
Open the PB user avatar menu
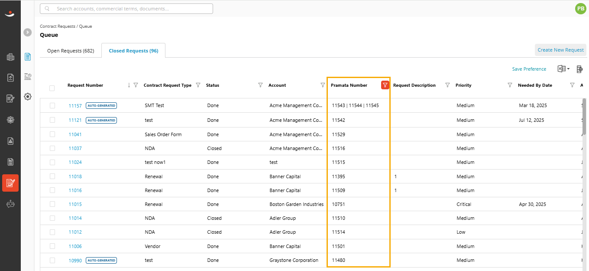click(580, 8)
